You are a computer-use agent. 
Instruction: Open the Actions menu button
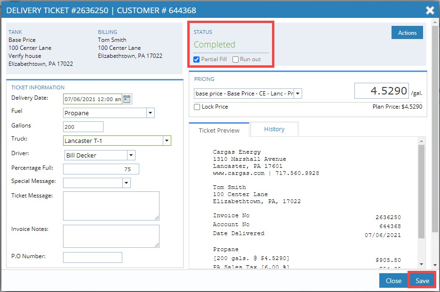(407, 32)
